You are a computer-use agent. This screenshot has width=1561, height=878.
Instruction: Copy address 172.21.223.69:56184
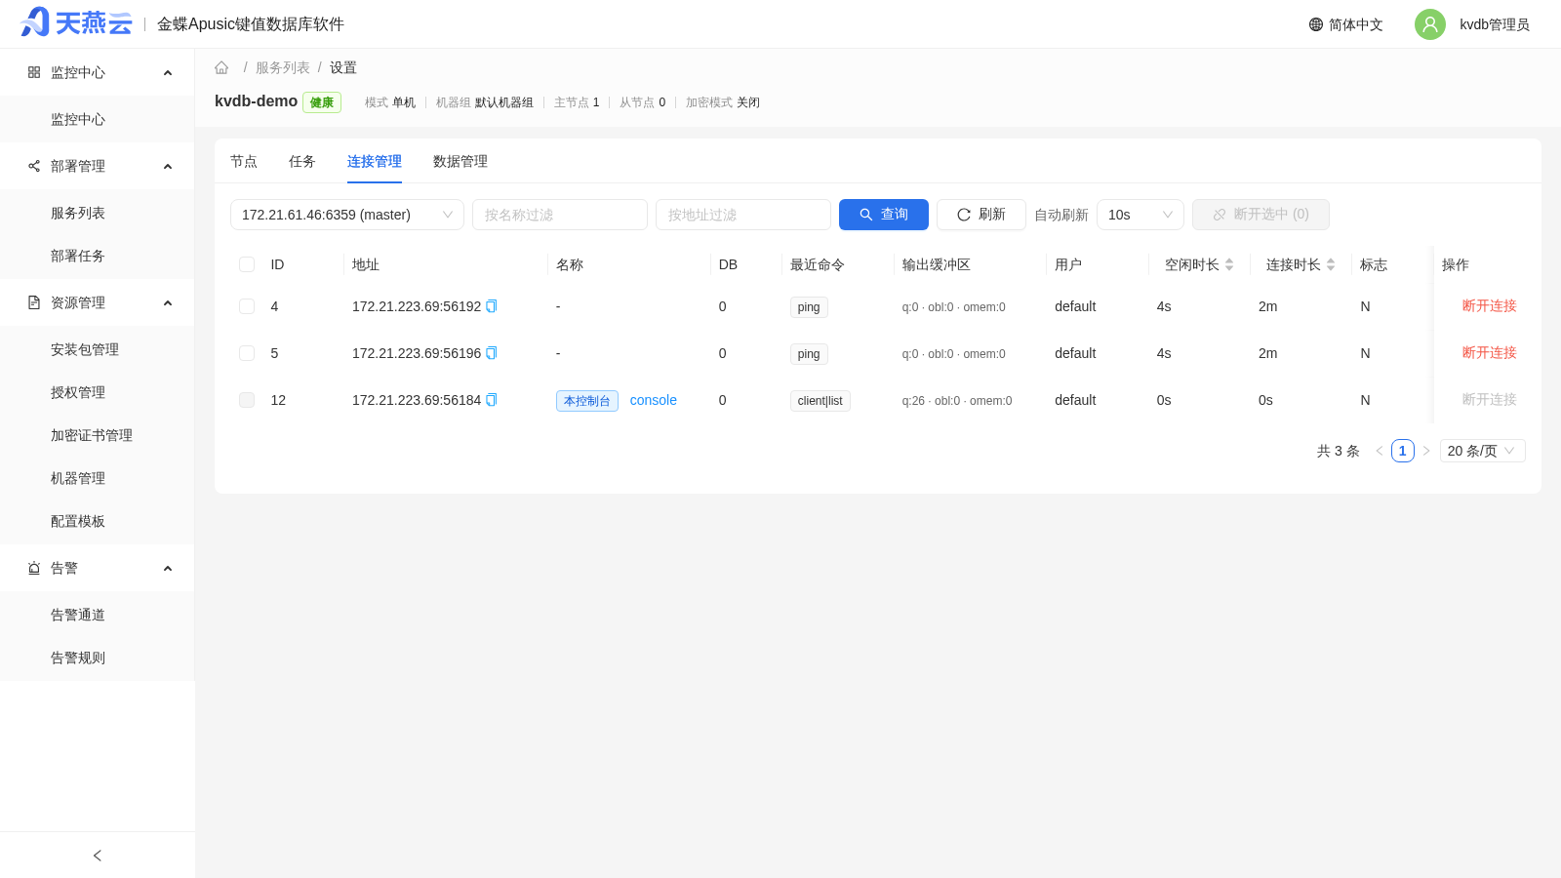492,400
